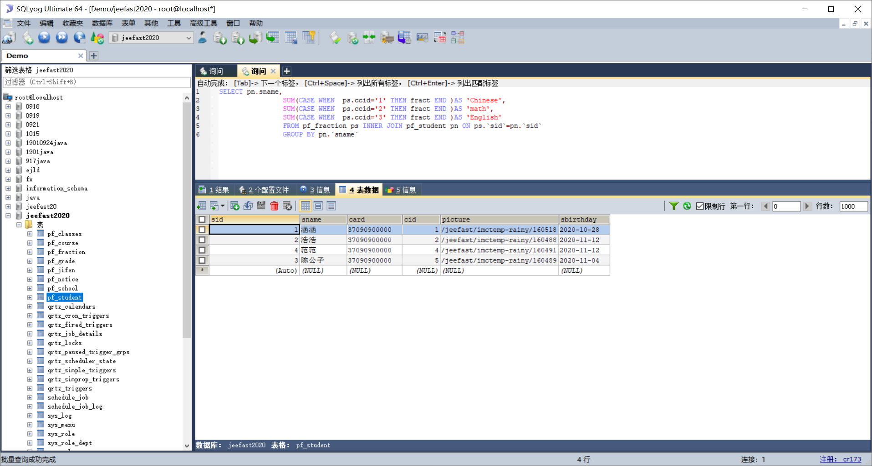Switch to grid view mode icon
The height and width of the screenshot is (466, 872).
point(305,206)
